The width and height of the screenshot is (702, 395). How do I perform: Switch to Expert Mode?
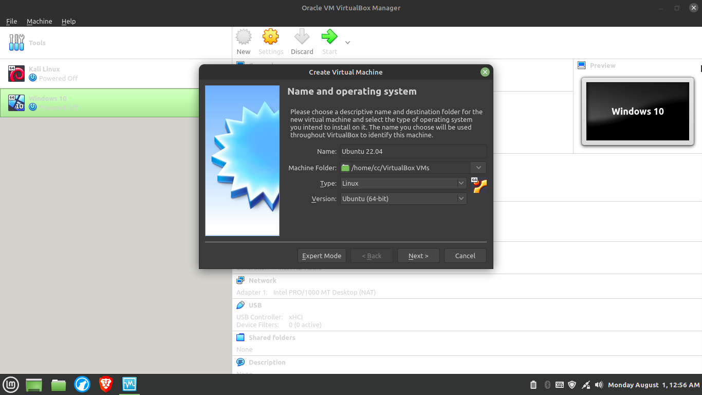322,256
